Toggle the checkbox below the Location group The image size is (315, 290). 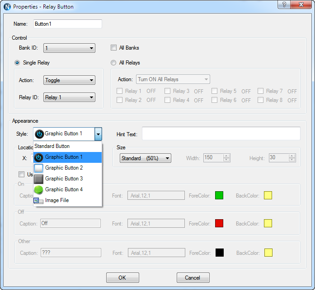[x=22, y=175]
